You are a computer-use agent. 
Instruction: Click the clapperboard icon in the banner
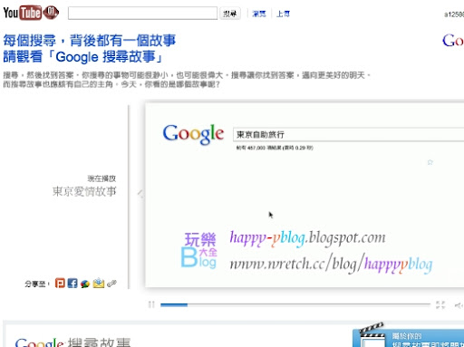pyautogui.click(x=372, y=335)
